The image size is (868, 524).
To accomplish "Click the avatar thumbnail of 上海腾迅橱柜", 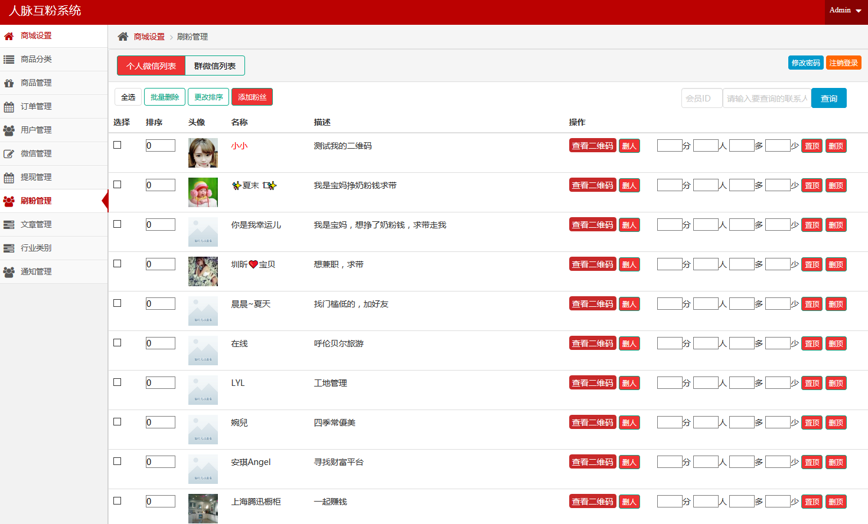I will click(x=203, y=508).
